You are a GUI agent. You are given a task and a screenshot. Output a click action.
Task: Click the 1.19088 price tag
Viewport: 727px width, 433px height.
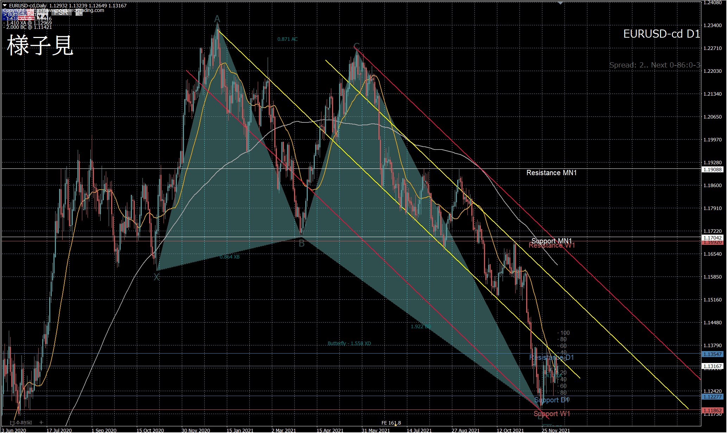[712, 170]
